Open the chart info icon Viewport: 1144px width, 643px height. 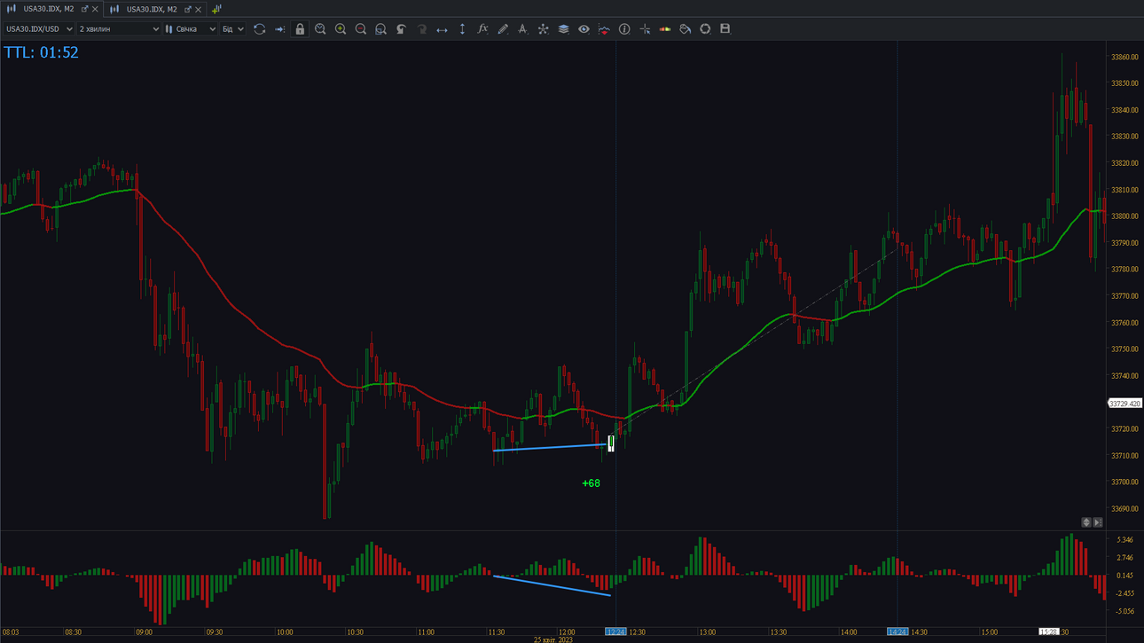click(624, 29)
